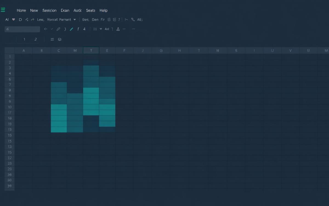This screenshot has height=206, width=329.
Task: Open the Seats menu
Action: pos(90,10)
